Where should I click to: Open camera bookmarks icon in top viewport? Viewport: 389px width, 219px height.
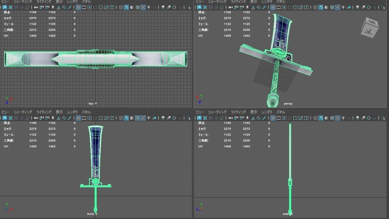pyautogui.click(x=53, y=6)
